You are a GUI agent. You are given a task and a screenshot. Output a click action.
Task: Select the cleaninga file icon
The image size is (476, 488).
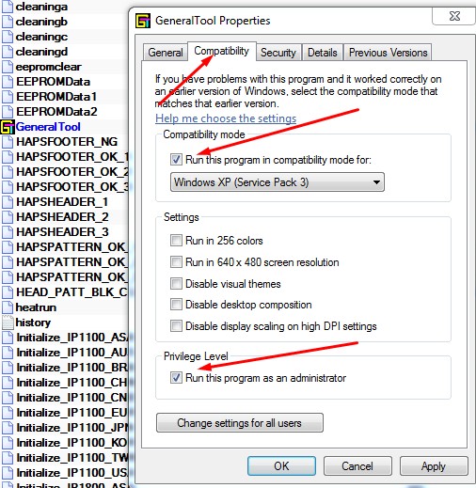coord(8,7)
